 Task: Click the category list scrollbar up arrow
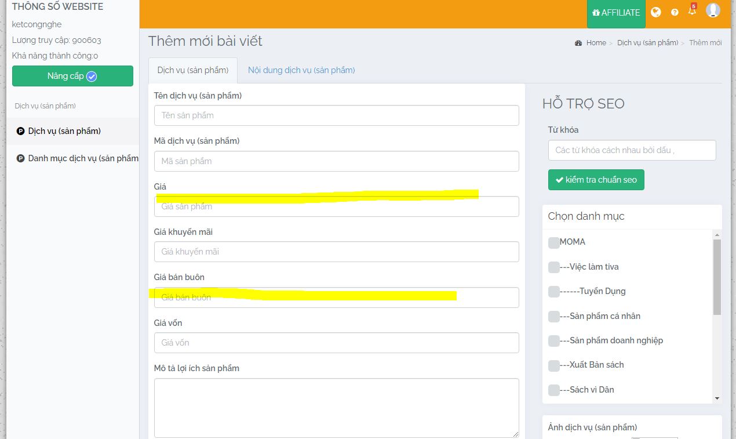[717, 235]
